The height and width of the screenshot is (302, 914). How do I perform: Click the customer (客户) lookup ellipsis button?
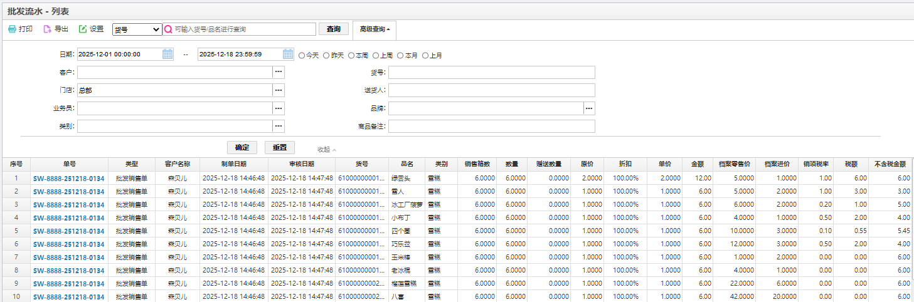pyautogui.click(x=279, y=73)
